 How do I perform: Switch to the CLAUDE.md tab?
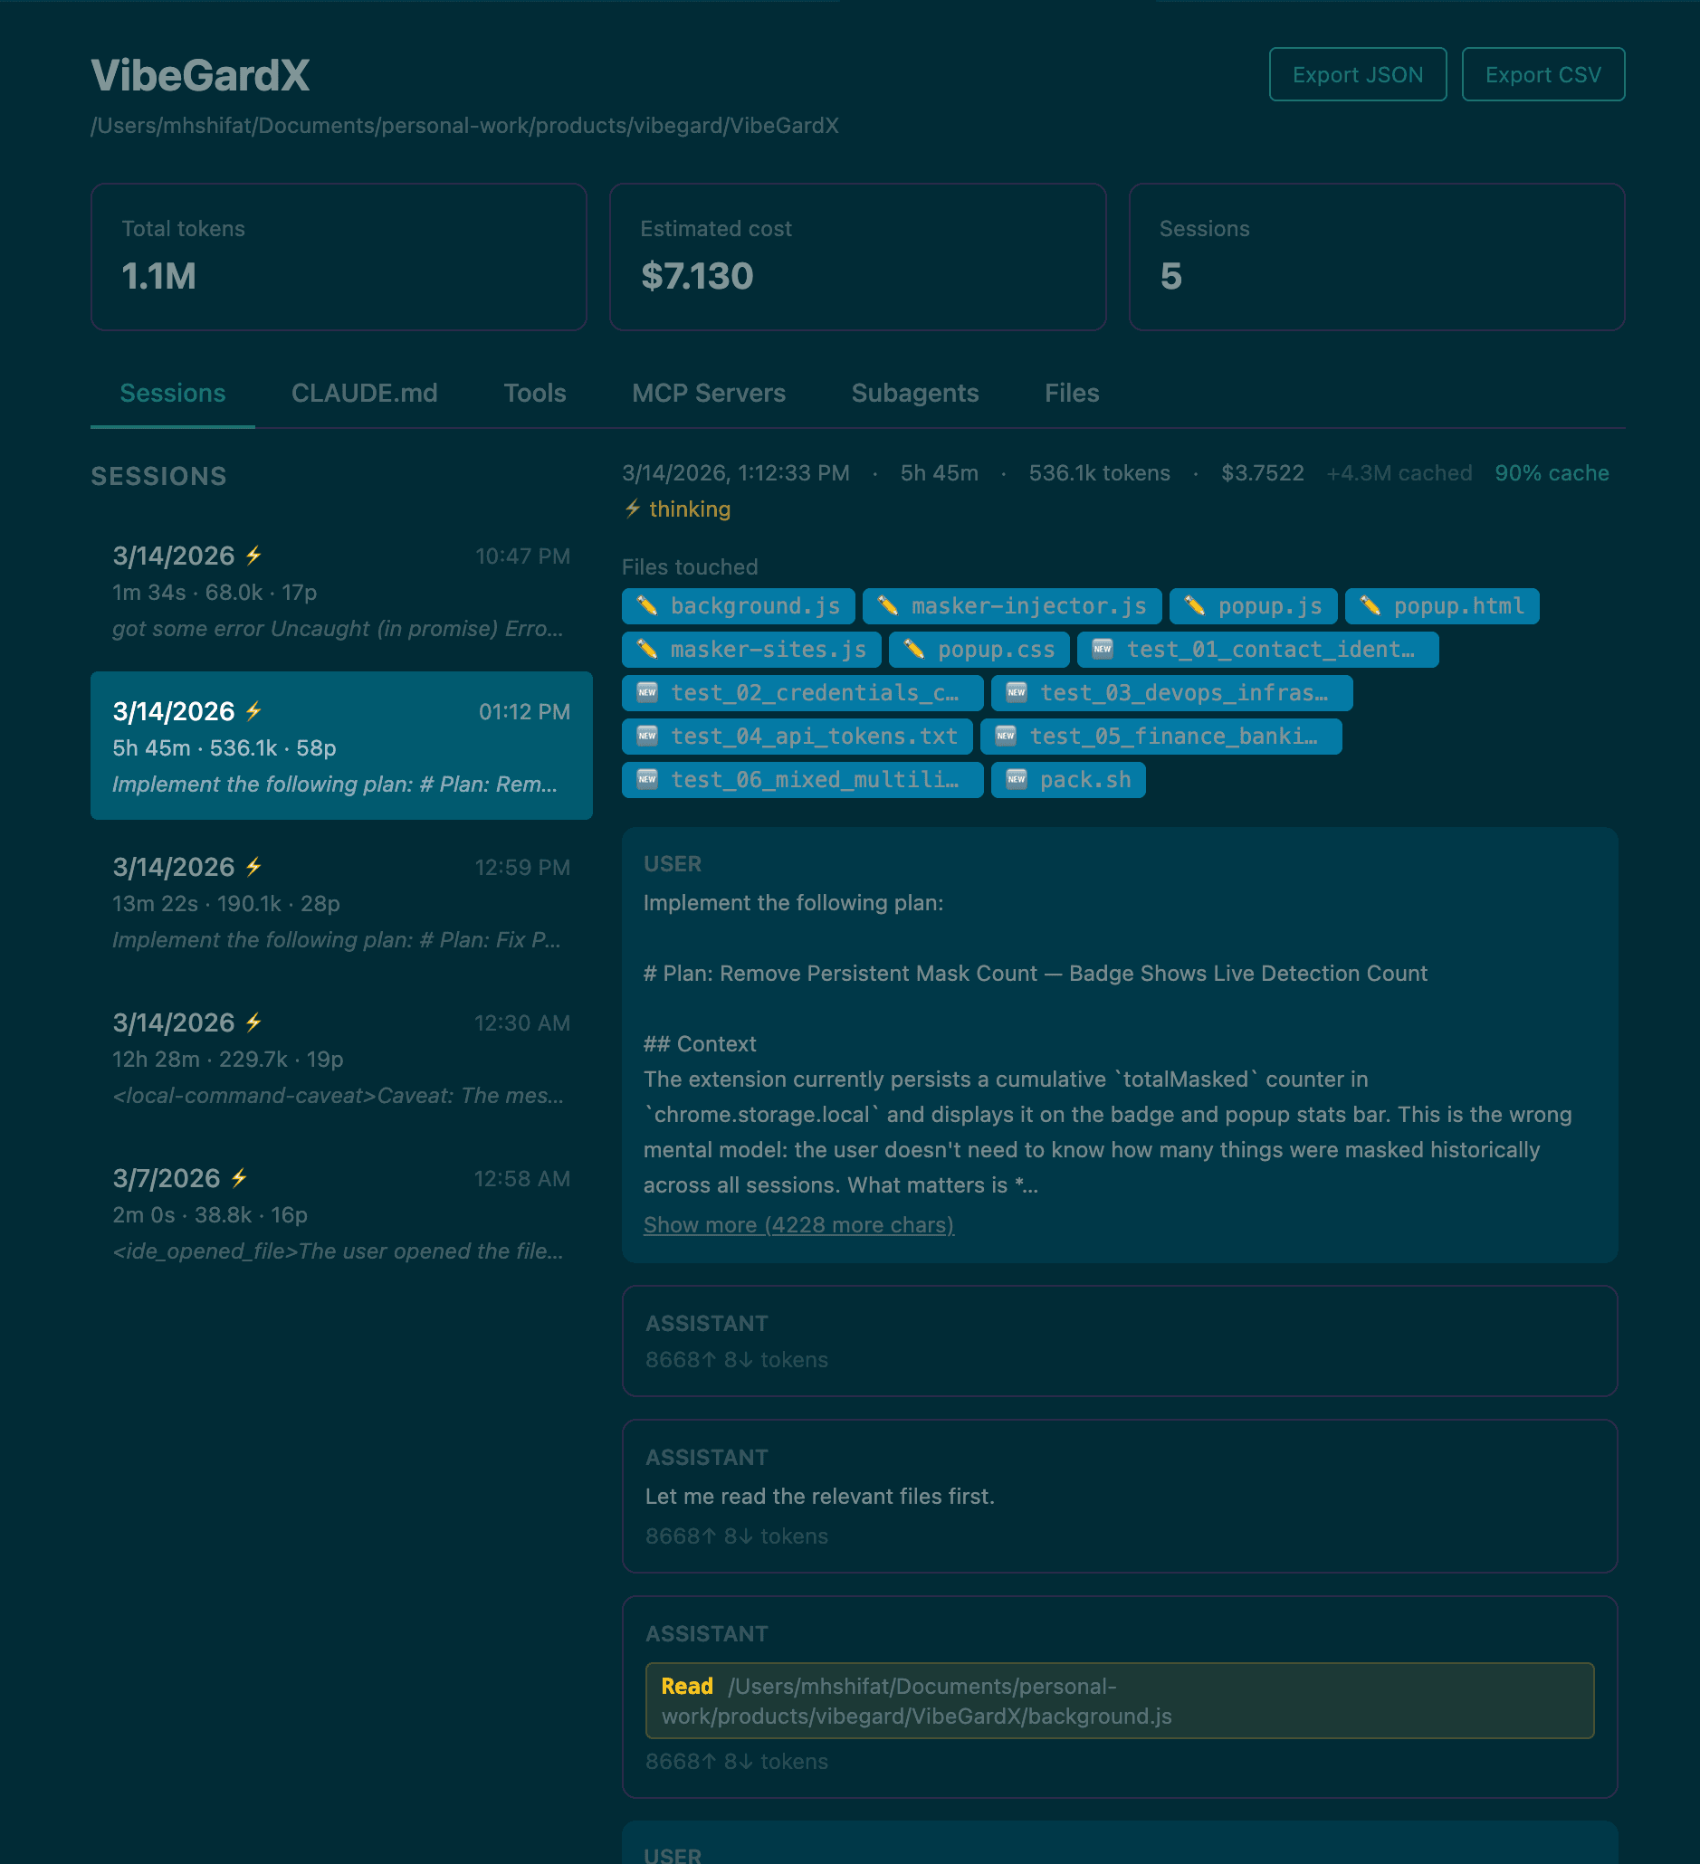coord(364,394)
